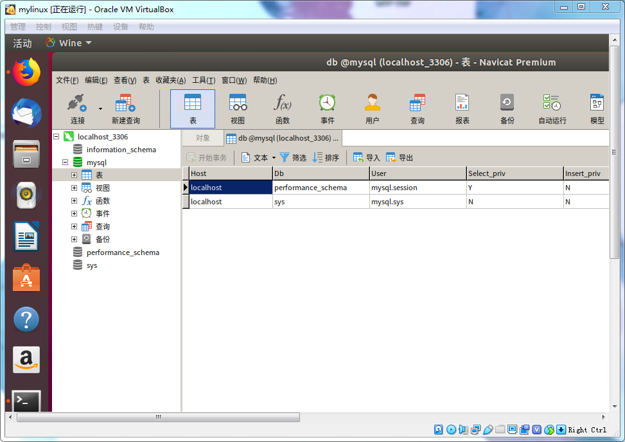Open Files manager from the dock
Viewport: 625px width, 442px height.
pos(26,154)
